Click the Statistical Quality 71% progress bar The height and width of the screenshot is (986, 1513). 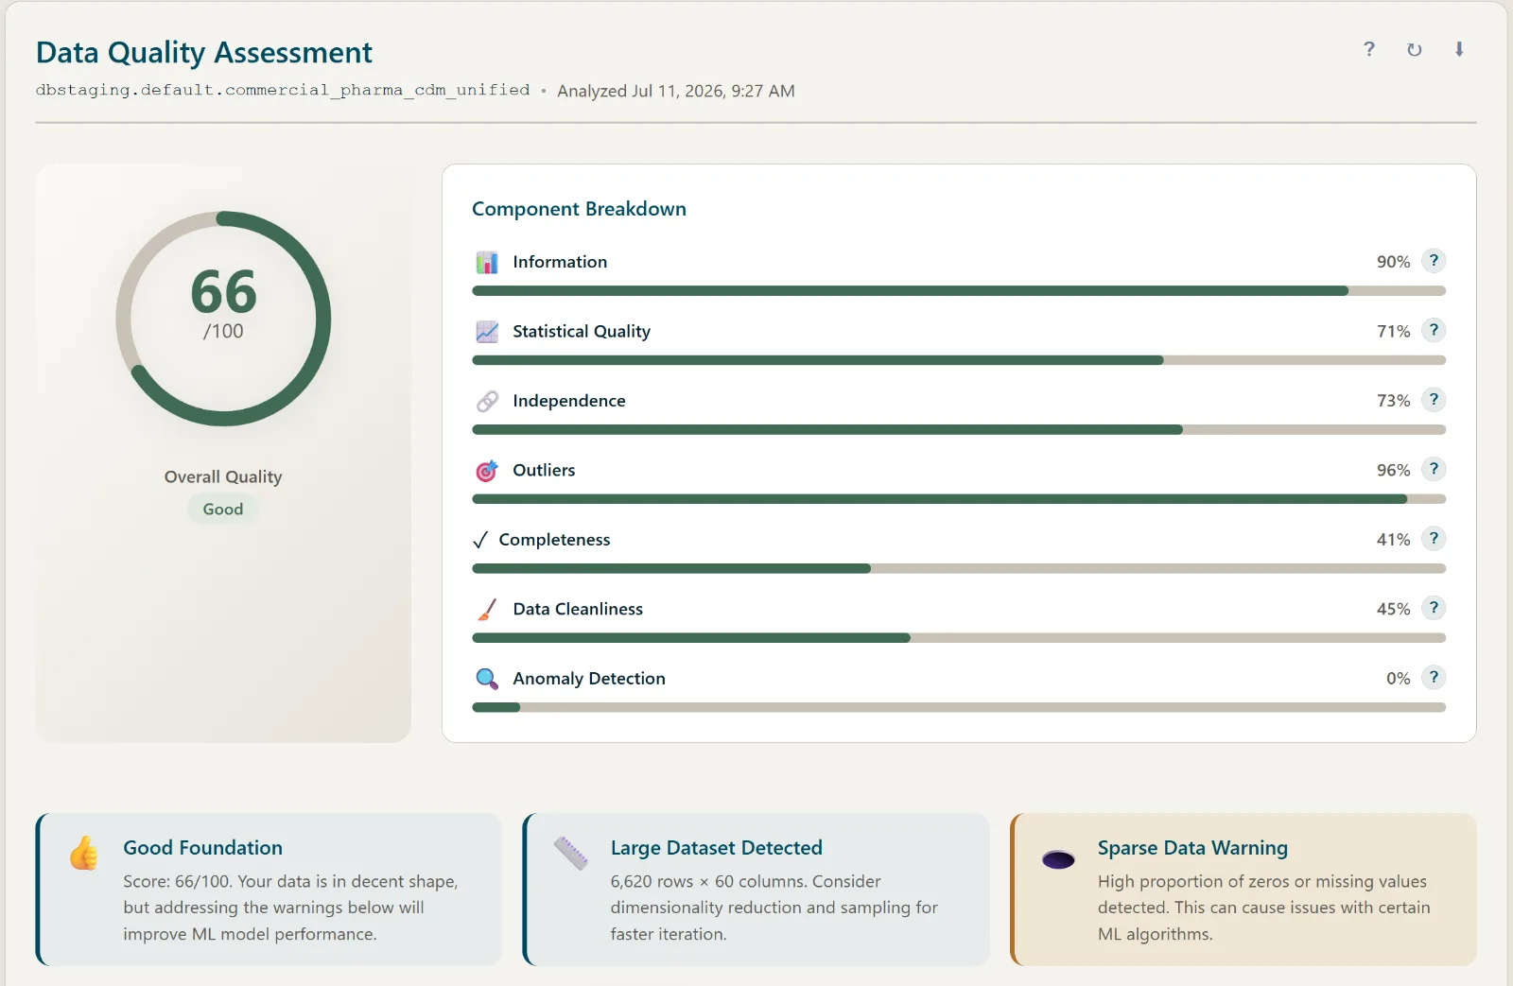(x=959, y=360)
